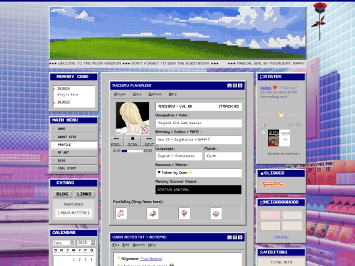The image size is (355, 266).
Task: Click the blonde girl profile picture
Action: (132, 118)
